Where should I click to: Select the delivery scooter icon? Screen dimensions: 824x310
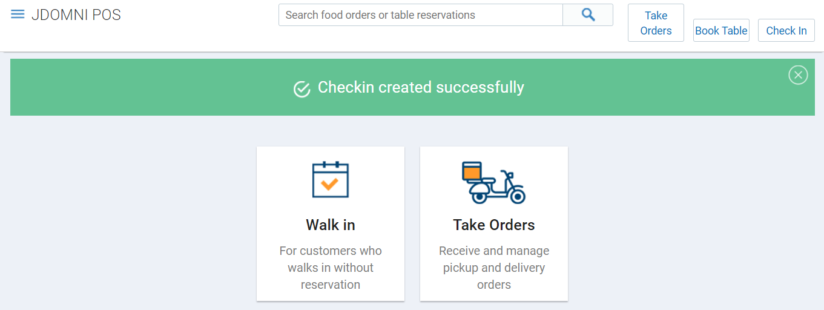click(493, 182)
